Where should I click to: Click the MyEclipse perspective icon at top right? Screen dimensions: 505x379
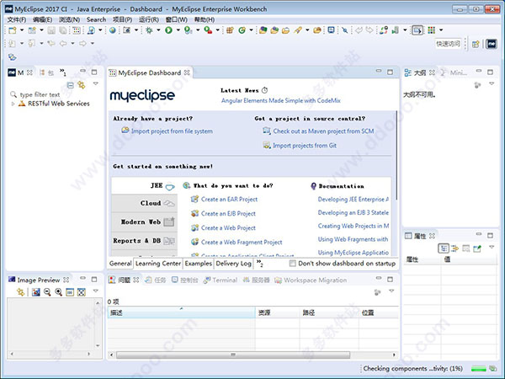click(x=492, y=44)
